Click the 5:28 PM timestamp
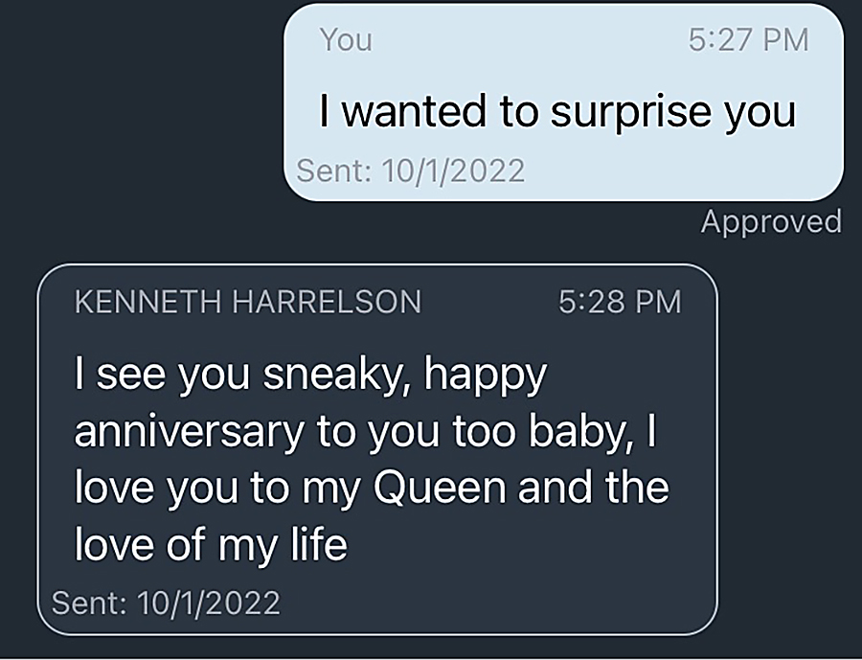The height and width of the screenshot is (660, 862). (x=619, y=302)
